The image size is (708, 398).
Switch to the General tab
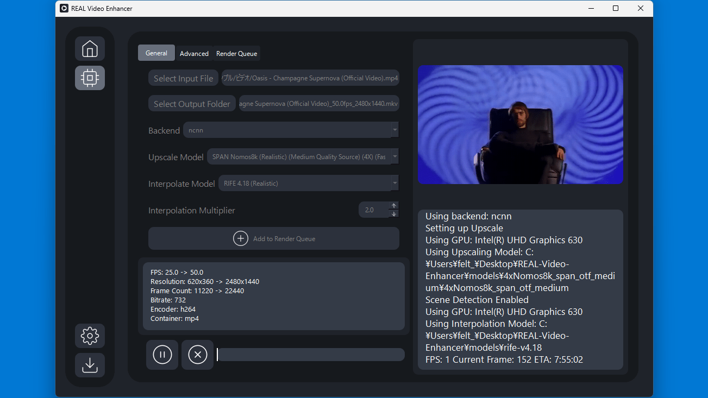tap(156, 53)
